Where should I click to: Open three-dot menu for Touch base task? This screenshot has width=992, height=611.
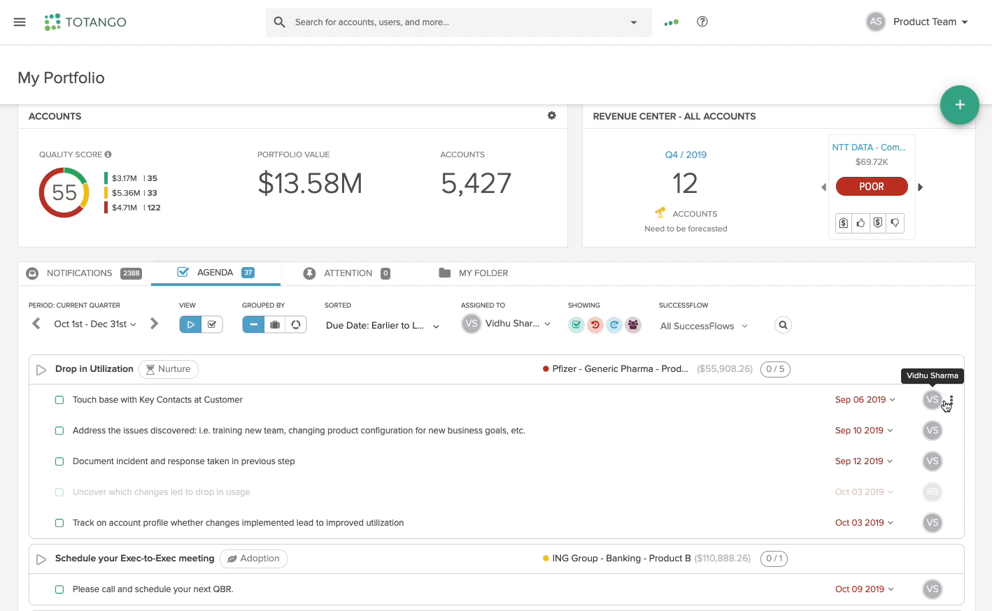coord(951,401)
